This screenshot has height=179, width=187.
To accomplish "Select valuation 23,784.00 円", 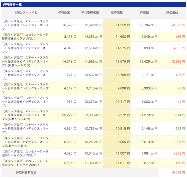I will click(x=148, y=25).
